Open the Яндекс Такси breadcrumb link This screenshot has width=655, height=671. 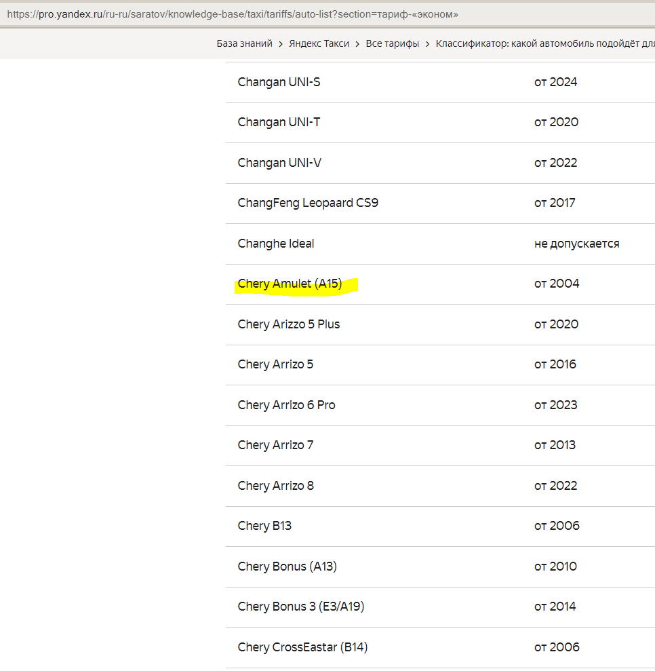pos(319,43)
